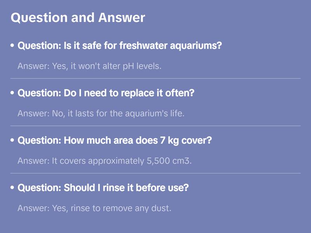Click the divider below the pH answer
311x233 pixels.
point(155,78)
